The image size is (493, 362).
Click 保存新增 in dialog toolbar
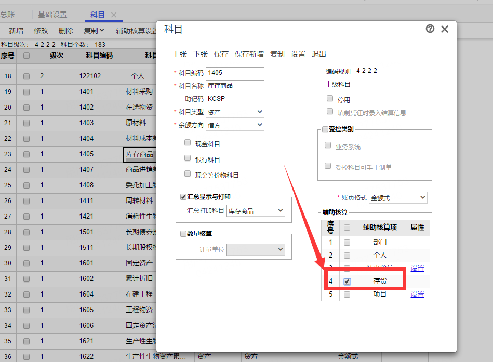249,54
